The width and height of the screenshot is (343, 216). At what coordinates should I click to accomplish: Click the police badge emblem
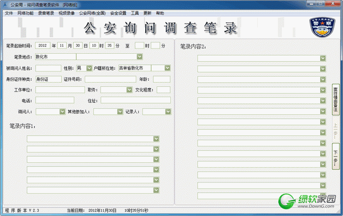pyautogui.click(x=322, y=27)
